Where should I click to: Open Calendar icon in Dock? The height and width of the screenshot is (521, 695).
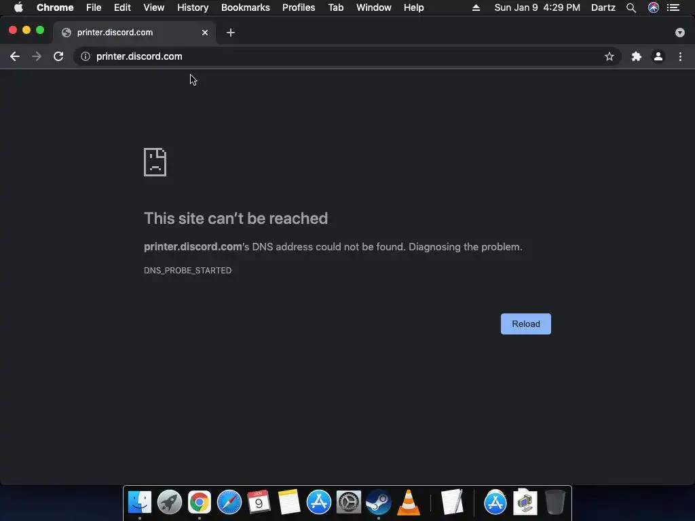pos(259,503)
